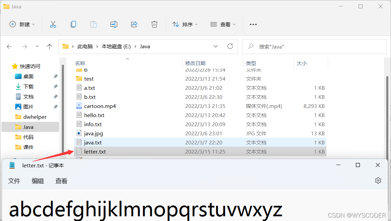Click the Rename icon
This screenshot has width=391, height=221.
point(114,24)
